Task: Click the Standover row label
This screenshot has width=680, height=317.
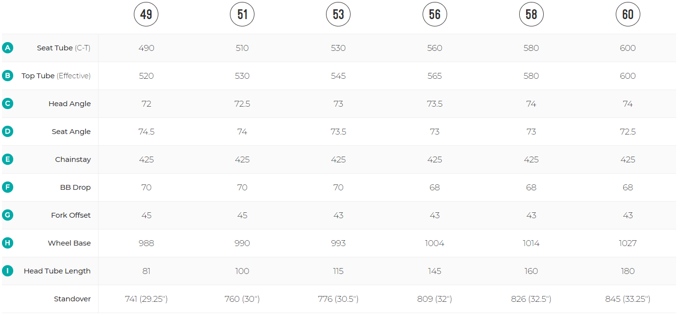Action: click(72, 299)
